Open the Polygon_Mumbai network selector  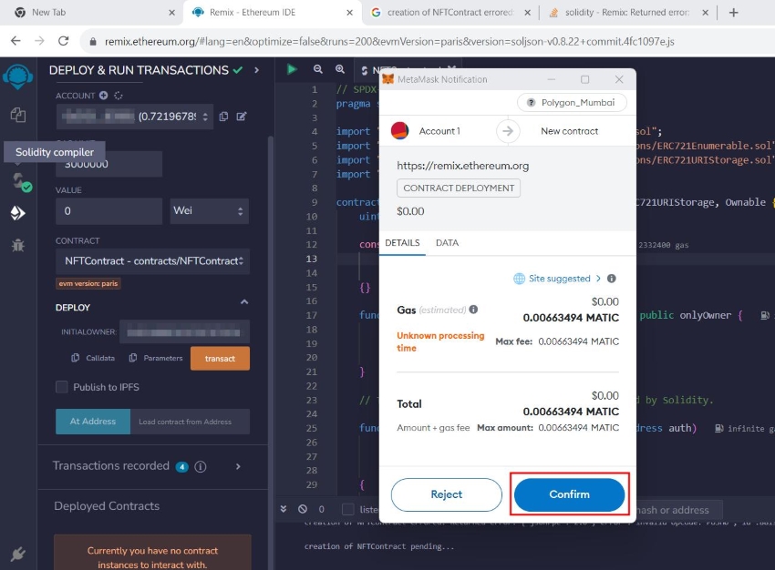(x=572, y=103)
